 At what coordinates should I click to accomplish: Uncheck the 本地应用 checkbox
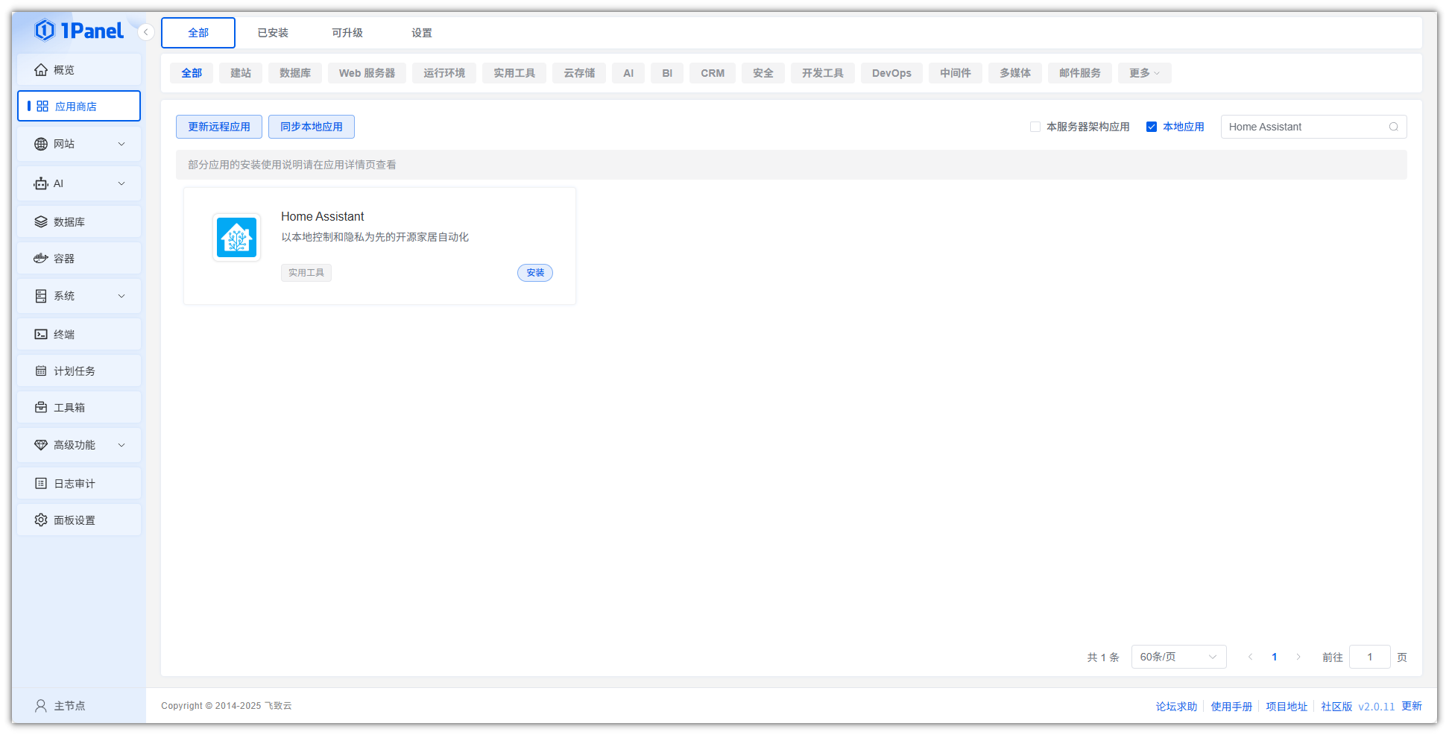1152,127
